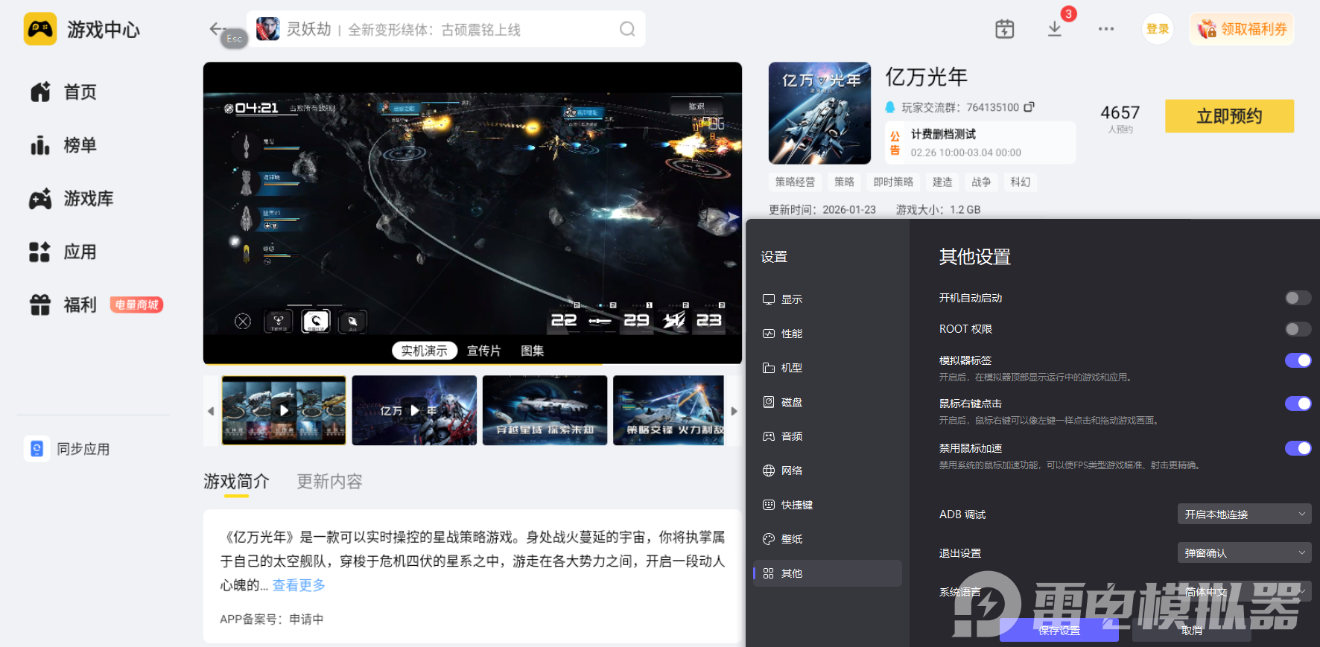This screenshot has height=647, width=1320.
Task: Open the 退出设置 dropdown
Action: pyautogui.click(x=1243, y=553)
